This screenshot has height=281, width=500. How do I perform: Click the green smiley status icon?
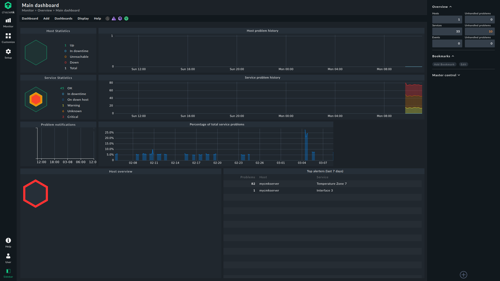point(126,18)
